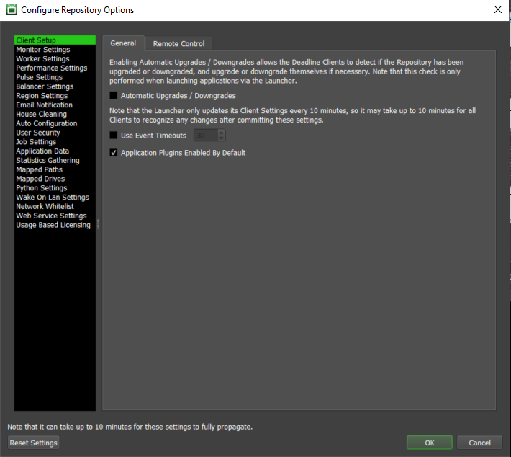Enable Automatic Upgrades / Downgrades checkbox
This screenshot has height=457, width=511.
click(x=114, y=95)
